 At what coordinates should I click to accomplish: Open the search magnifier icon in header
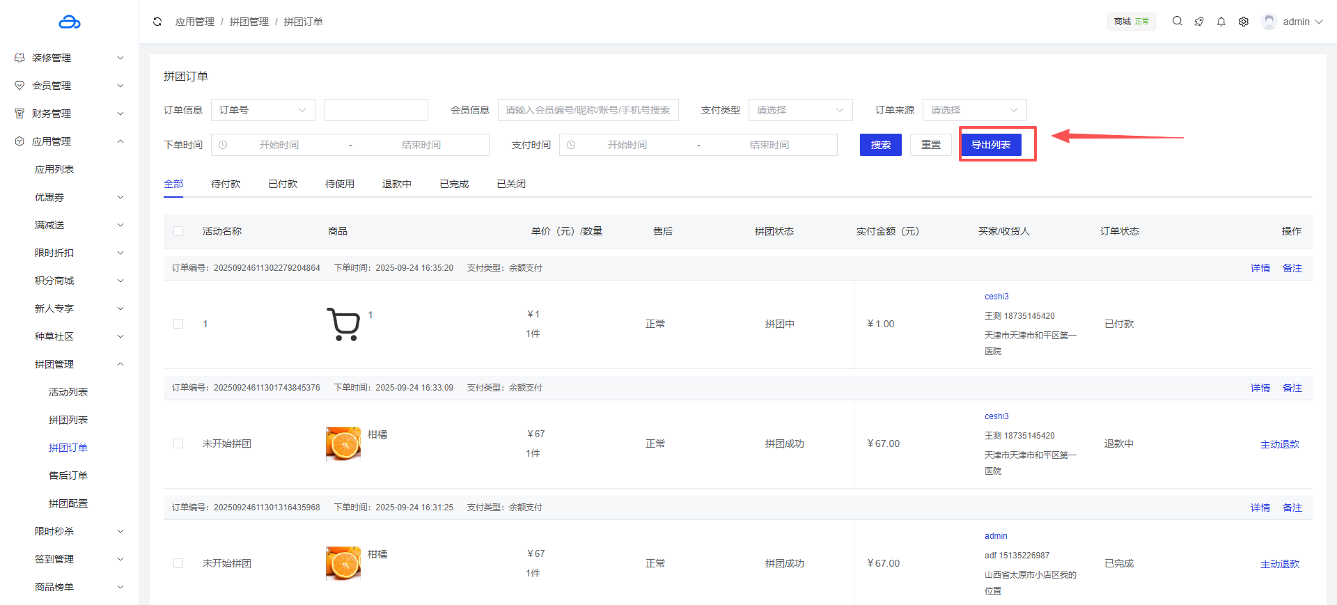coord(1177,21)
